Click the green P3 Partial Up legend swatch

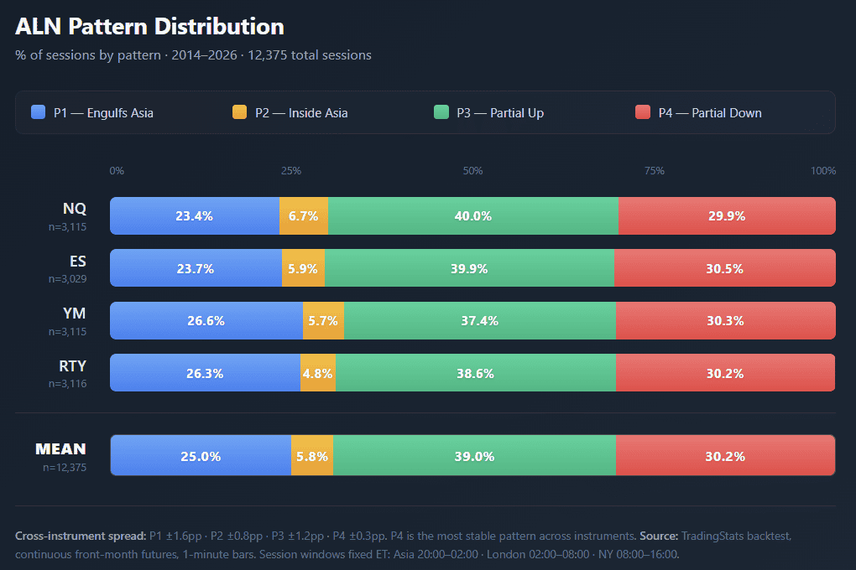coord(441,112)
